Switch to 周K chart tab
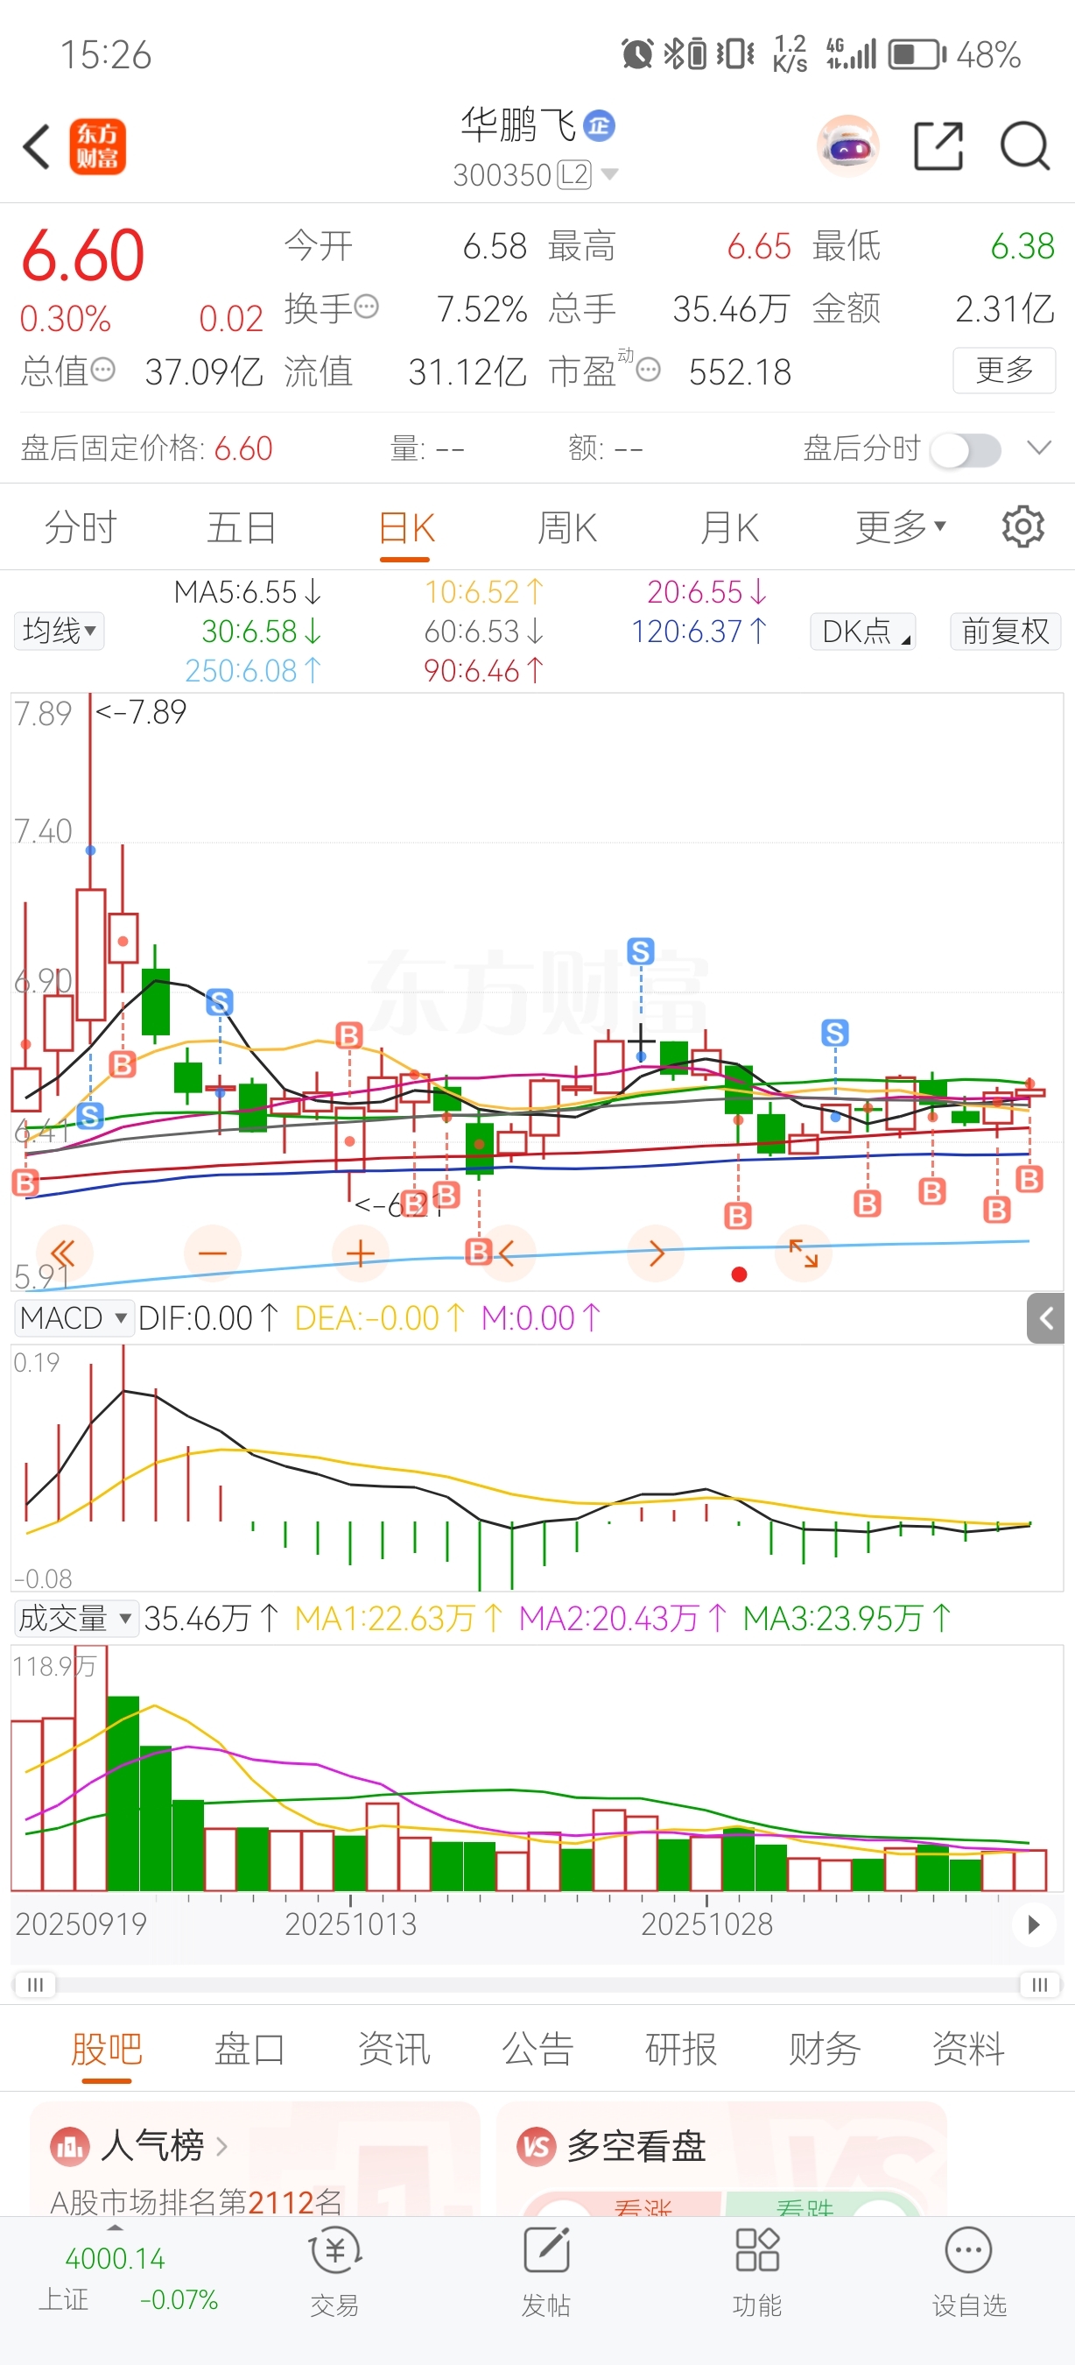1075x2365 pixels. 568,527
